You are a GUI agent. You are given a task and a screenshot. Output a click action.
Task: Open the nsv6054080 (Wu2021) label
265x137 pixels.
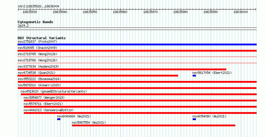(209, 116)
